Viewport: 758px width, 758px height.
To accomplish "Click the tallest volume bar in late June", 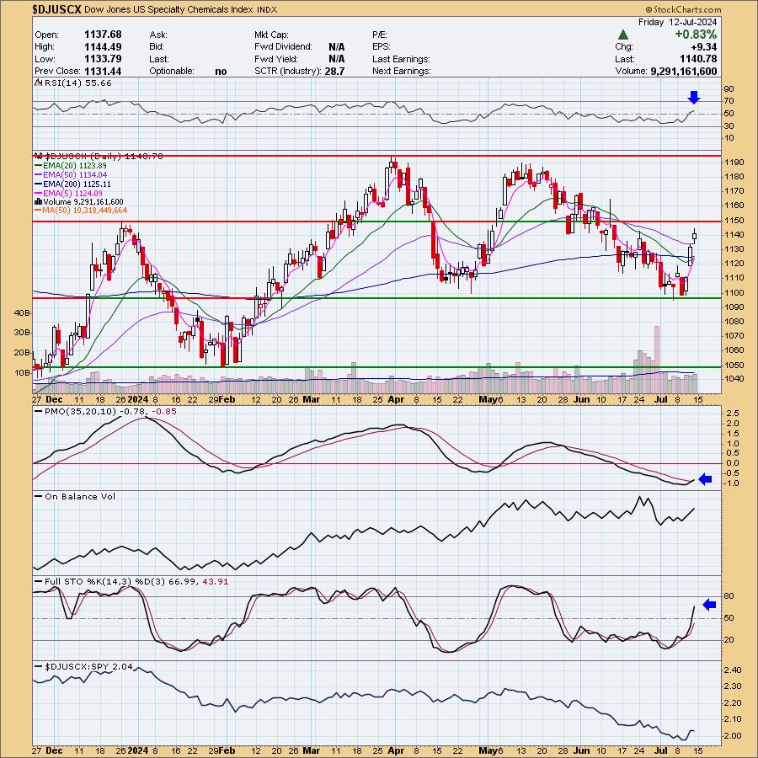I will click(x=656, y=359).
